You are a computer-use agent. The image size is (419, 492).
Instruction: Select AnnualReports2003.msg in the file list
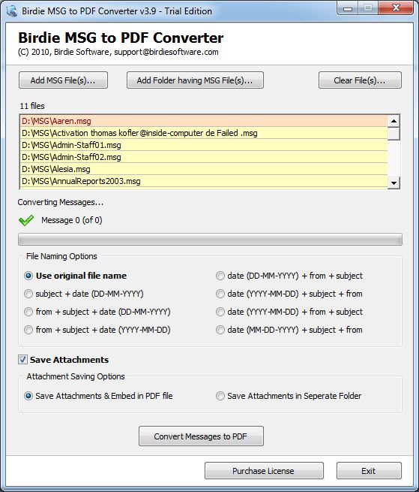pos(204,181)
